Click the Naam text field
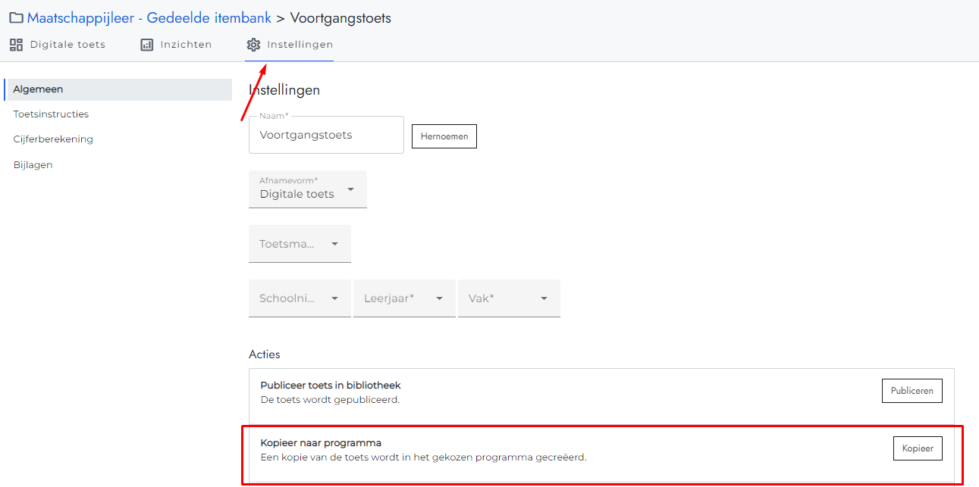 tap(326, 136)
